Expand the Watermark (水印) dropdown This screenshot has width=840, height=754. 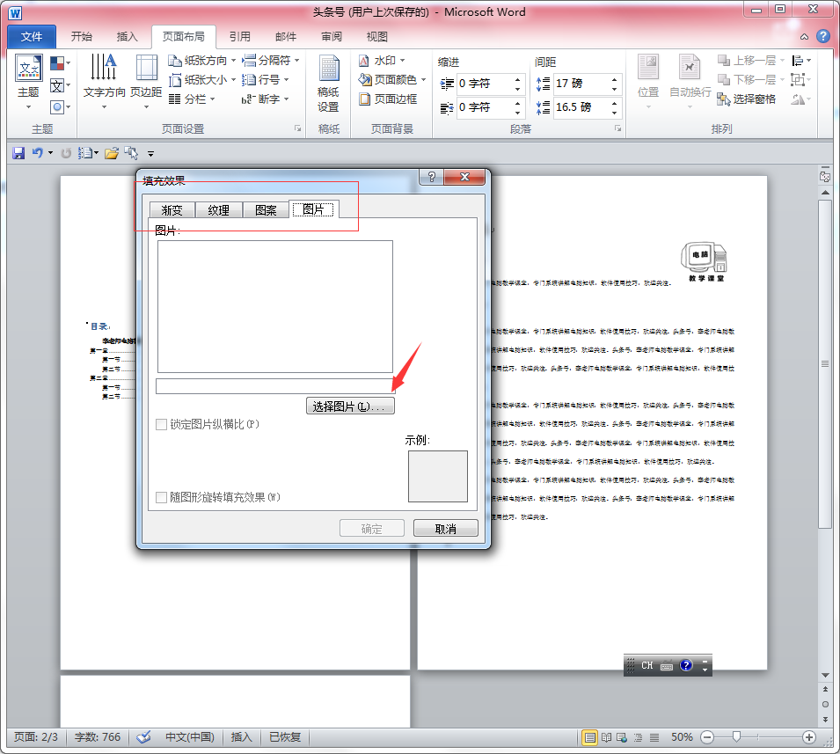pyautogui.click(x=383, y=61)
